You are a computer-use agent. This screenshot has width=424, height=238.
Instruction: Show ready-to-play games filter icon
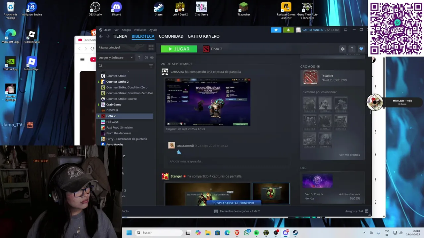pyautogui.click(x=152, y=58)
